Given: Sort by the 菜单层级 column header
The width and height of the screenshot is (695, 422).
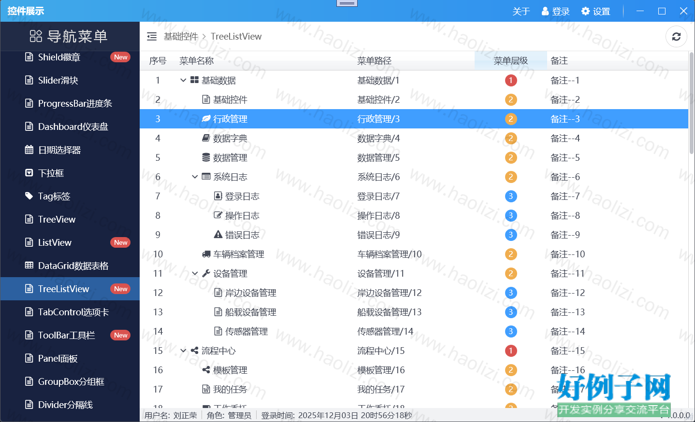Looking at the screenshot, I should coord(511,61).
